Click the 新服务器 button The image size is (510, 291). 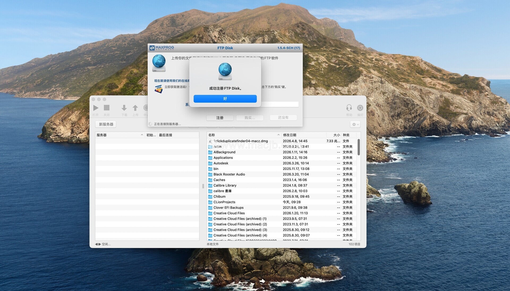point(106,124)
